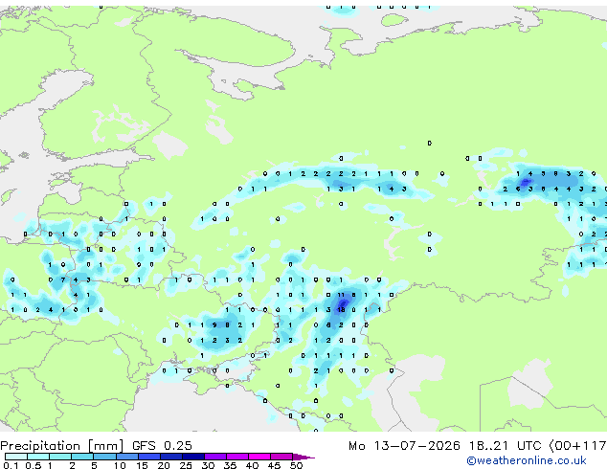Click the over-50 arrow tip of legend
The image size is (607, 469).
point(303,457)
